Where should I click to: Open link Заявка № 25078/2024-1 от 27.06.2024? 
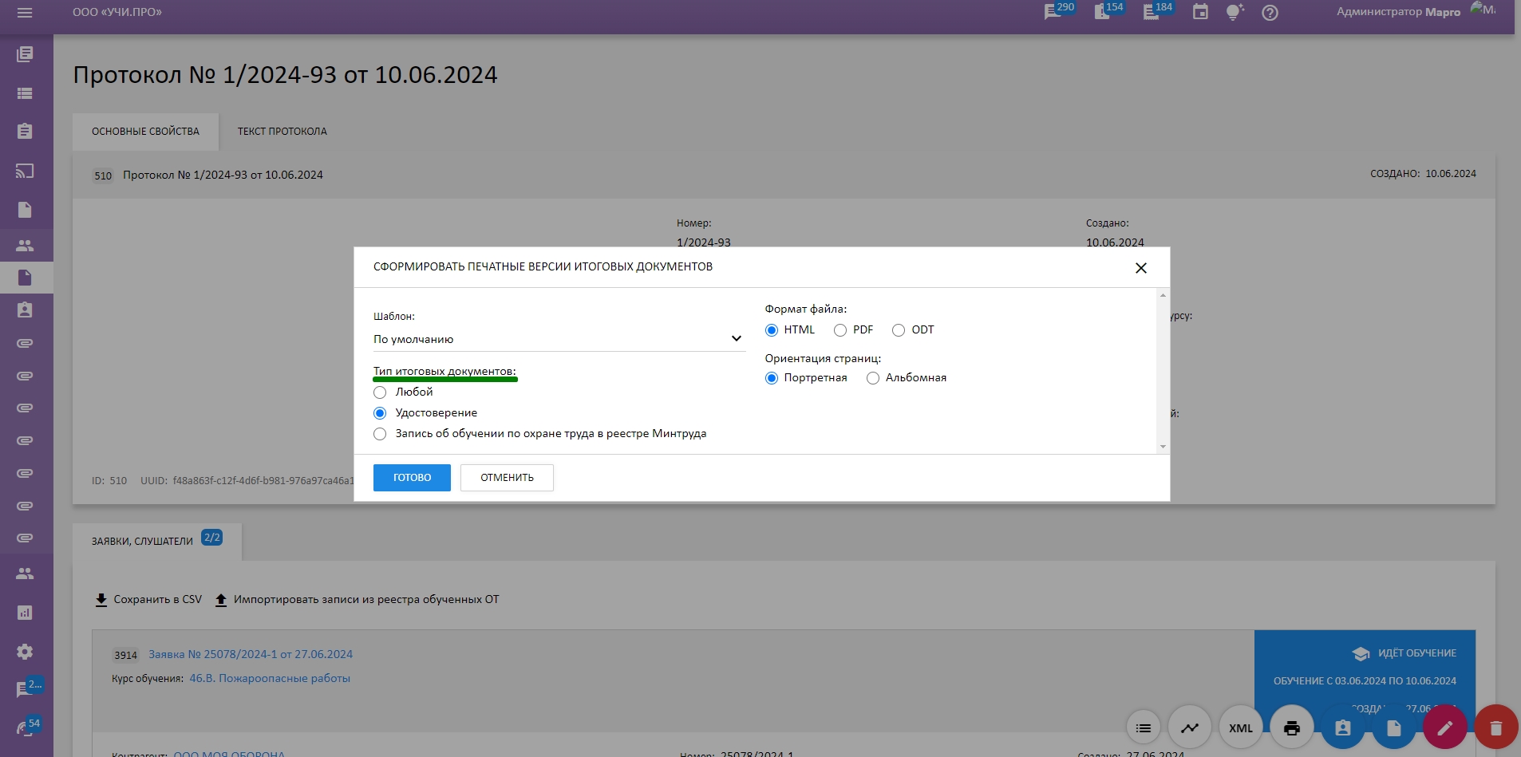(x=251, y=654)
